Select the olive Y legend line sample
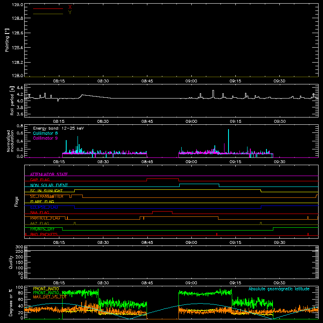The image size is (323, 323). point(48,14)
